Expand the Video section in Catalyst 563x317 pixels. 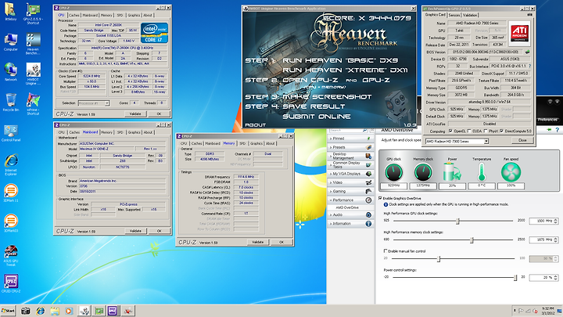tap(350, 182)
